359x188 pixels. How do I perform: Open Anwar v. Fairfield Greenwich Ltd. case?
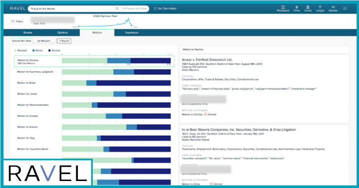[207, 60]
